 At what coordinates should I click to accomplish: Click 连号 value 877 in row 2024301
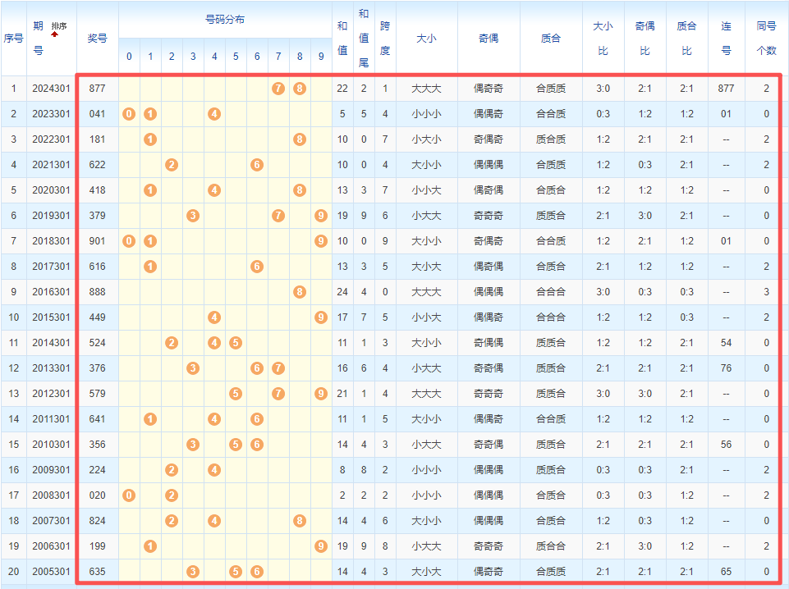coord(726,89)
